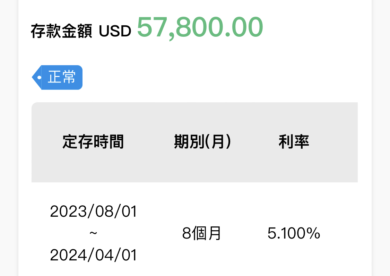The width and height of the screenshot is (390, 276).
Task: Select the start date 2023/08/01
Action: [94, 212]
